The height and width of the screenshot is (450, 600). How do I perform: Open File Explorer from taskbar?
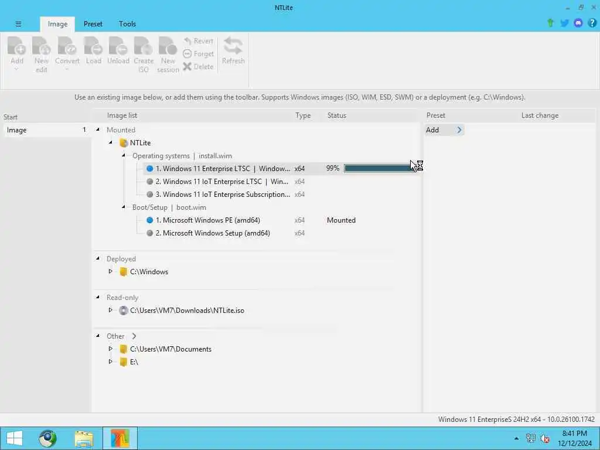pos(84,438)
